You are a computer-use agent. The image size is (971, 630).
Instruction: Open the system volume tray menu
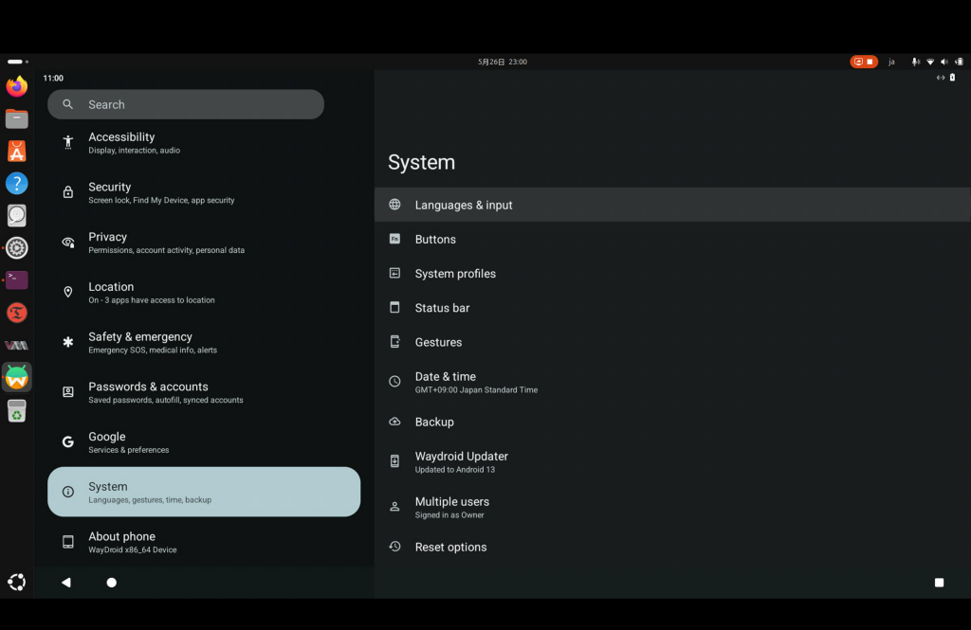point(944,62)
